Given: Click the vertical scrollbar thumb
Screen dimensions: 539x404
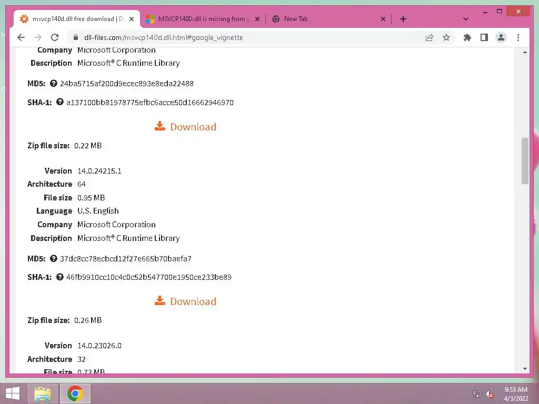Looking at the screenshot, I should [x=525, y=161].
